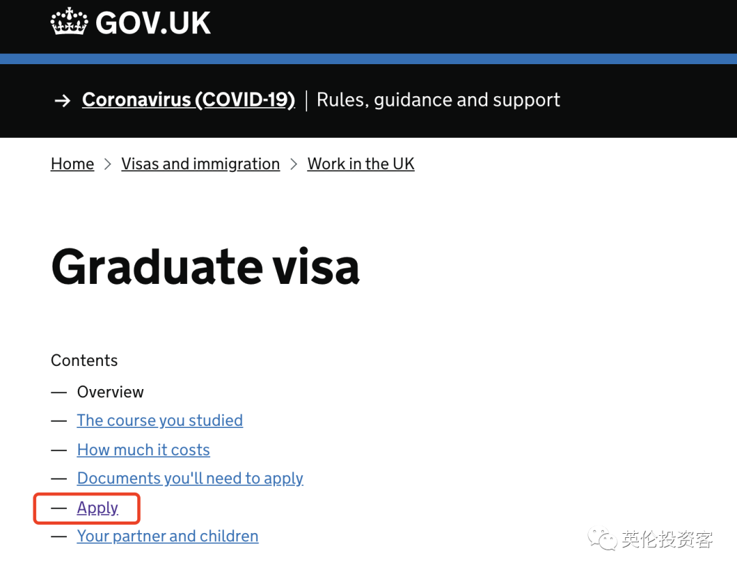Click chevron before Work in the UK
737x572 pixels.
(x=293, y=164)
